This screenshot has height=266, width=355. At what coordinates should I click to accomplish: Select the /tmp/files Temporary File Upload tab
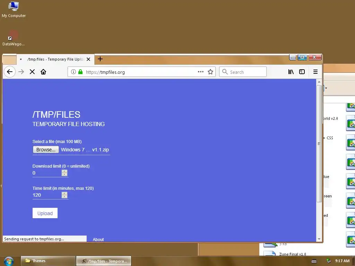55,59
